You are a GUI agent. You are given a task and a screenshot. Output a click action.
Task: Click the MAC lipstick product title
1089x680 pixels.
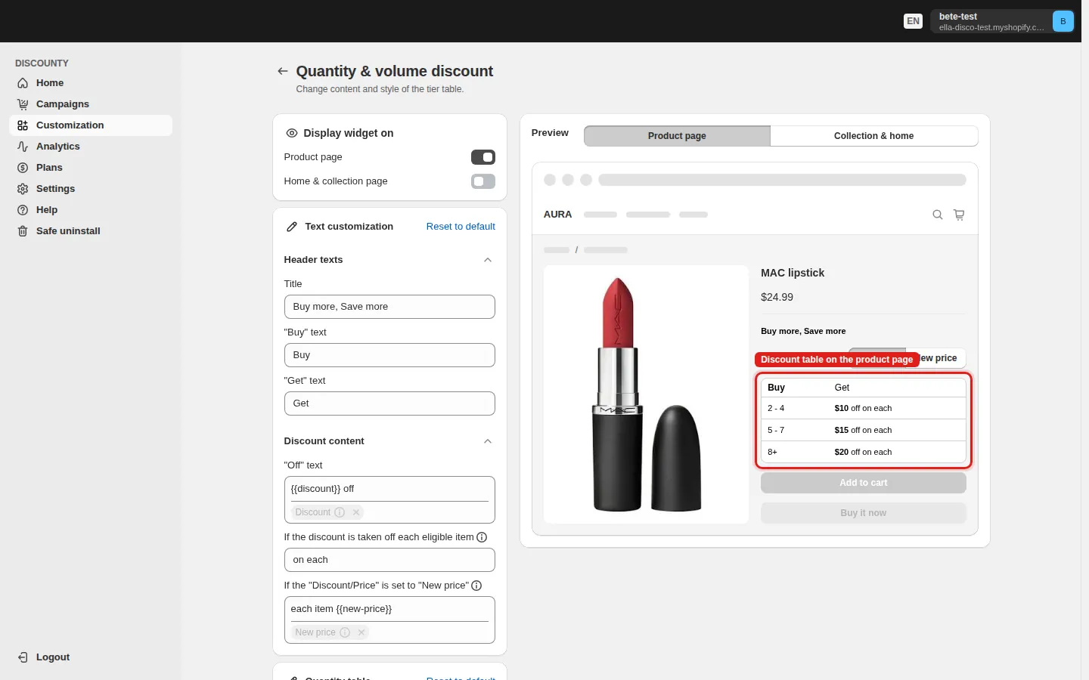(793, 273)
